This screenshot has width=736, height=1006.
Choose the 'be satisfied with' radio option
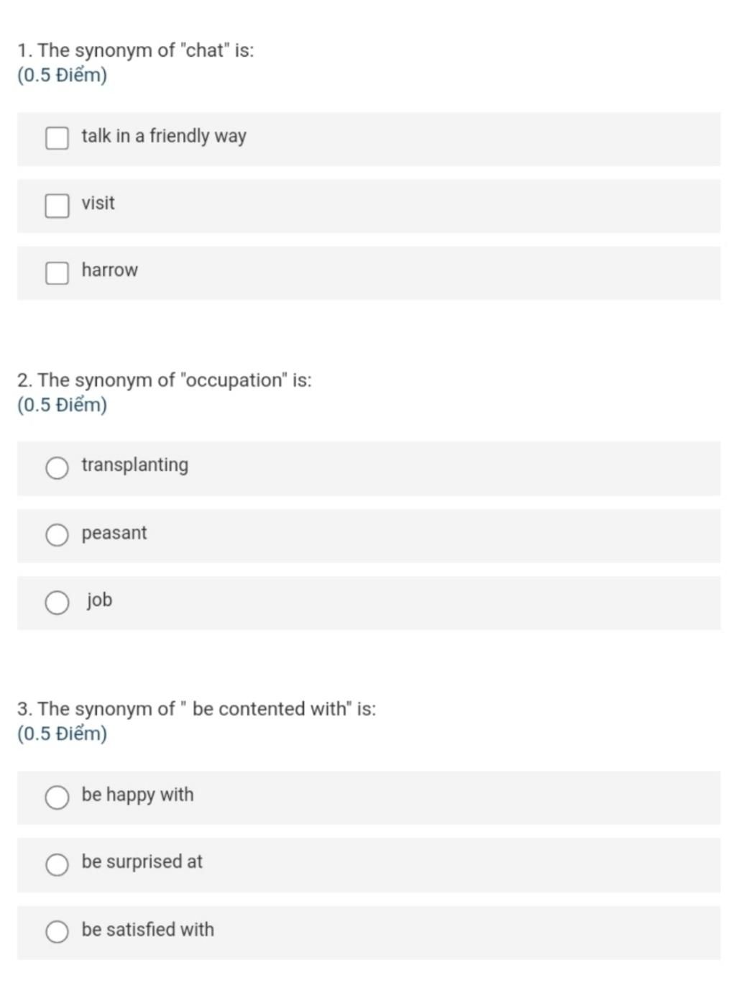tap(57, 932)
